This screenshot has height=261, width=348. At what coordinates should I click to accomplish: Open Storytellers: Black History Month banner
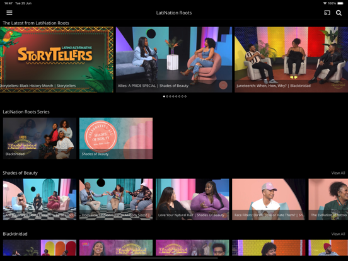pyautogui.click(x=57, y=59)
